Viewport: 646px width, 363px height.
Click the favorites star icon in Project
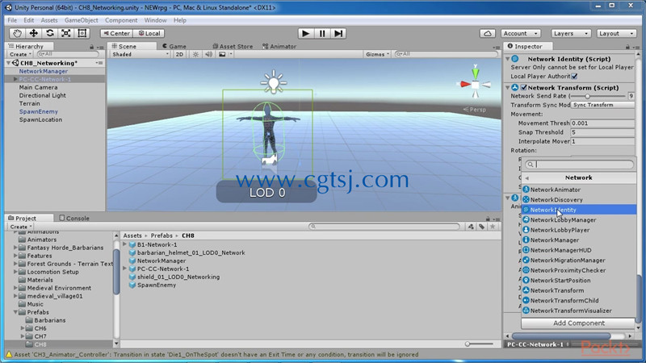point(493,227)
